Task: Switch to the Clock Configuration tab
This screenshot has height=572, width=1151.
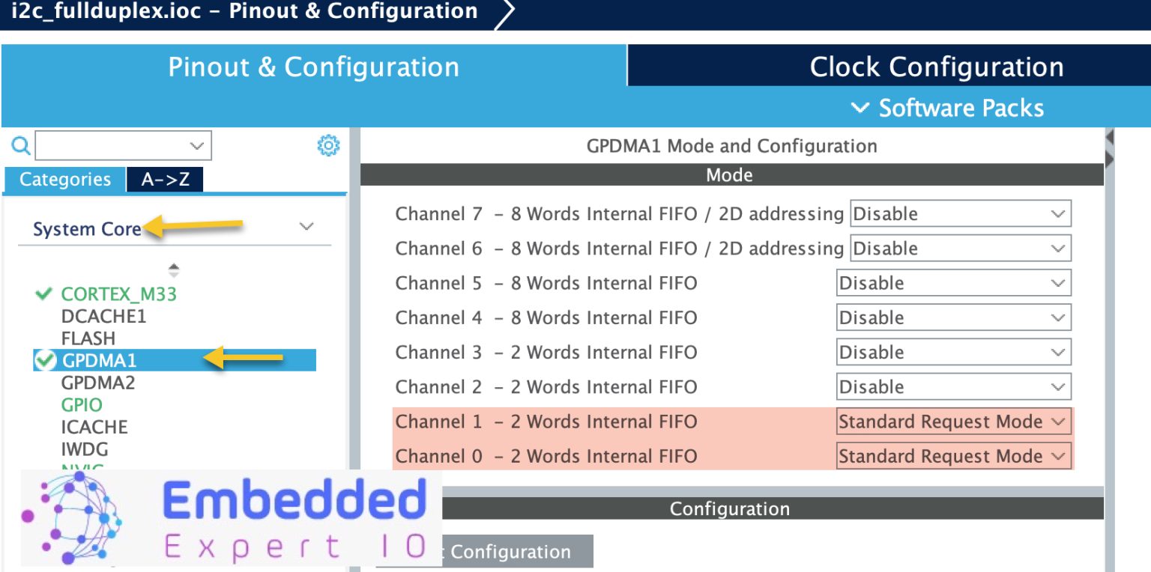Action: 937,67
